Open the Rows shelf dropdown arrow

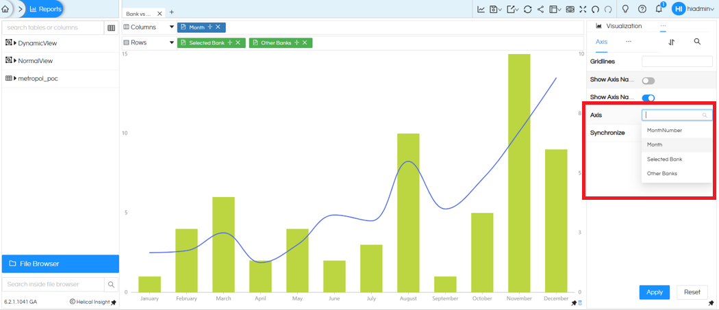pos(172,42)
